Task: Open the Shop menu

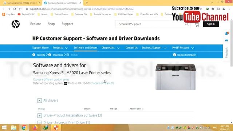Action: tap(51, 24)
